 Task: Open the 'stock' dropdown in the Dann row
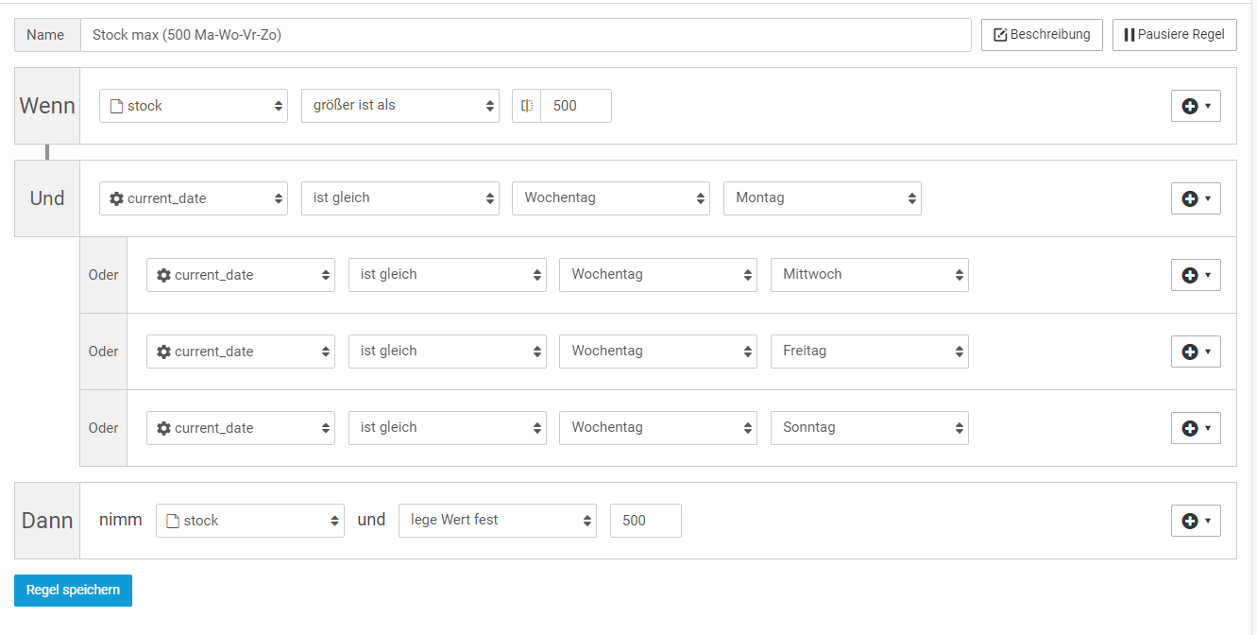[250, 521]
